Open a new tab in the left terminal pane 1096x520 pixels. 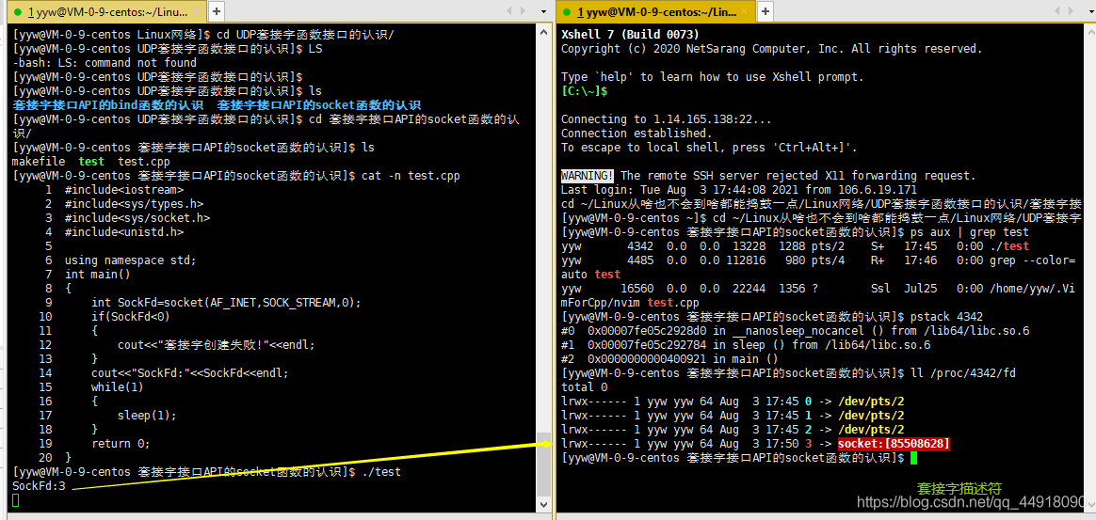coord(217,11)
